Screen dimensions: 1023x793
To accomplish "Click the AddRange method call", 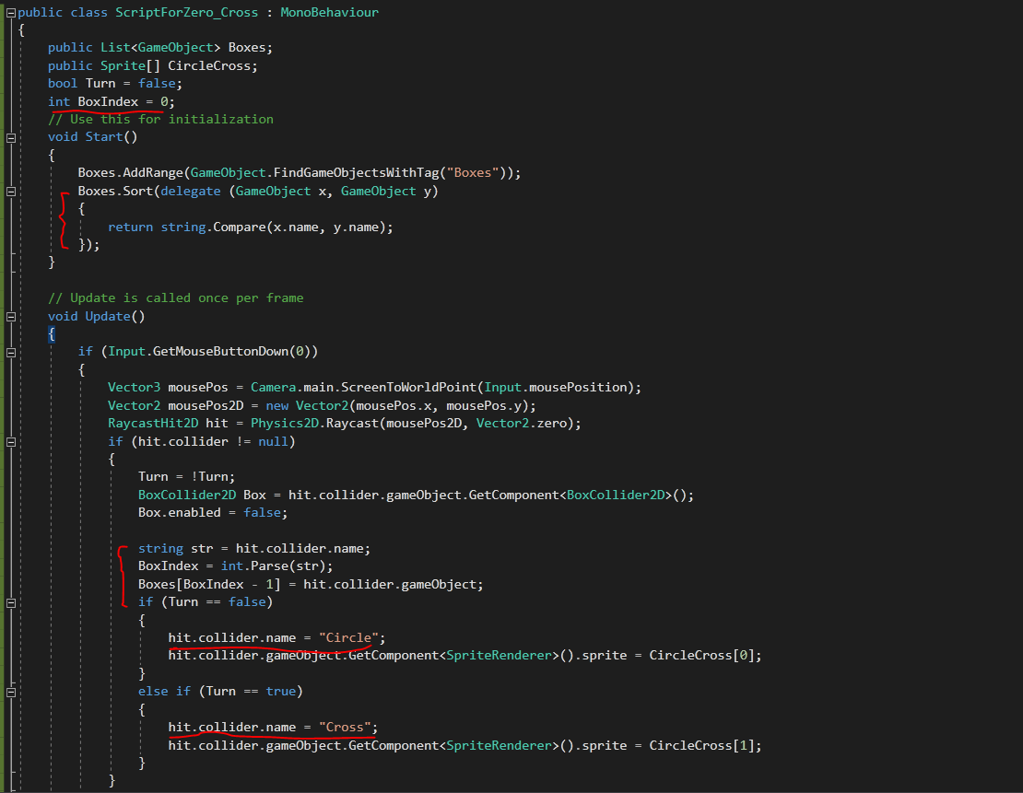I will click(153, 173).
